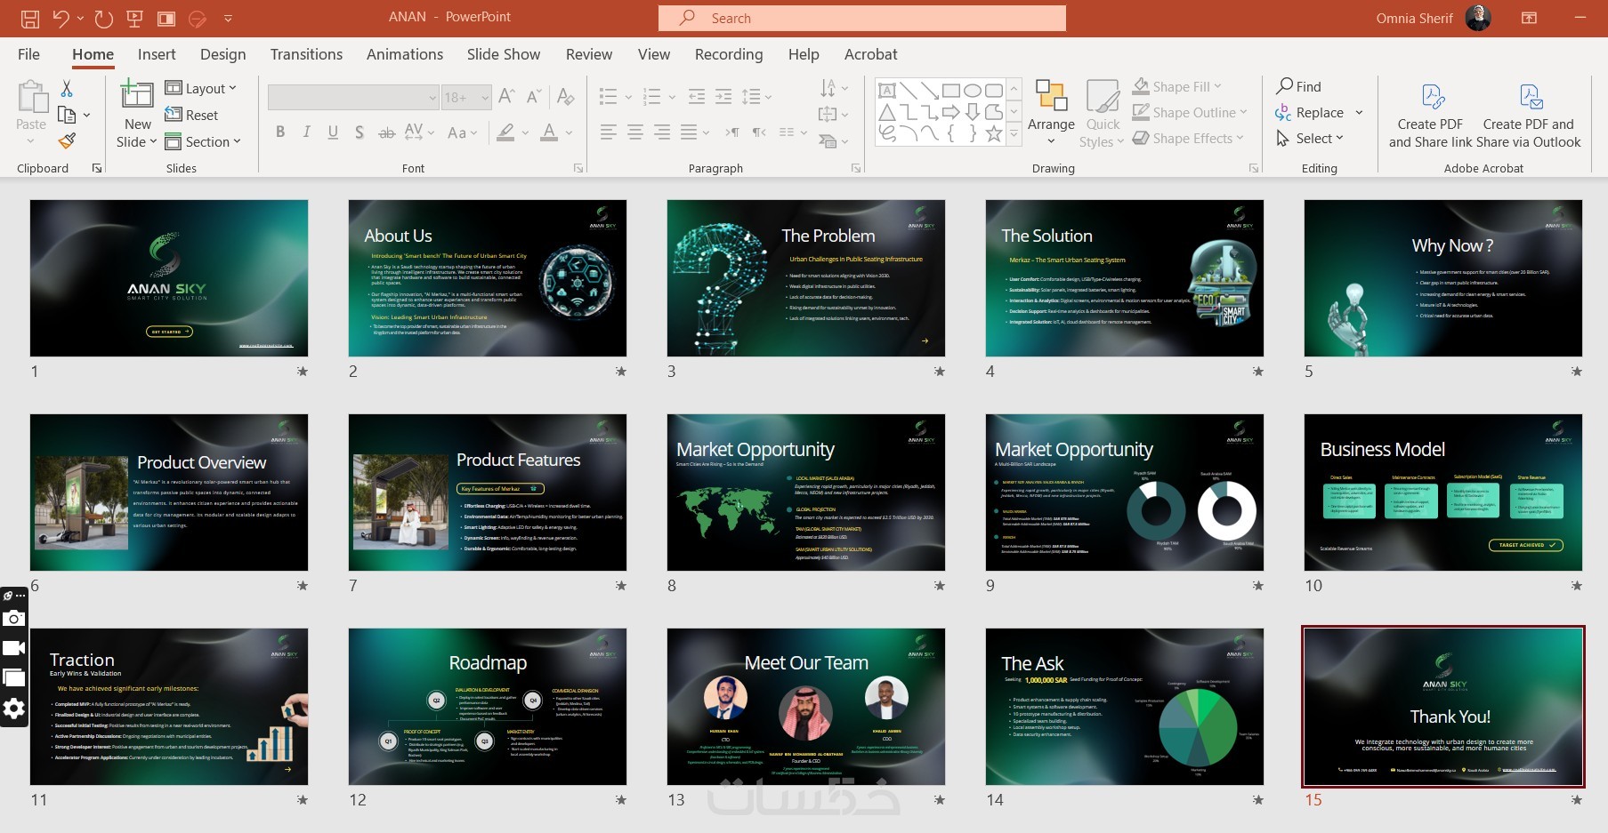Click the Cut scissors icon
The width and height of the screenshot is (1608, 833).
(67, 88)
